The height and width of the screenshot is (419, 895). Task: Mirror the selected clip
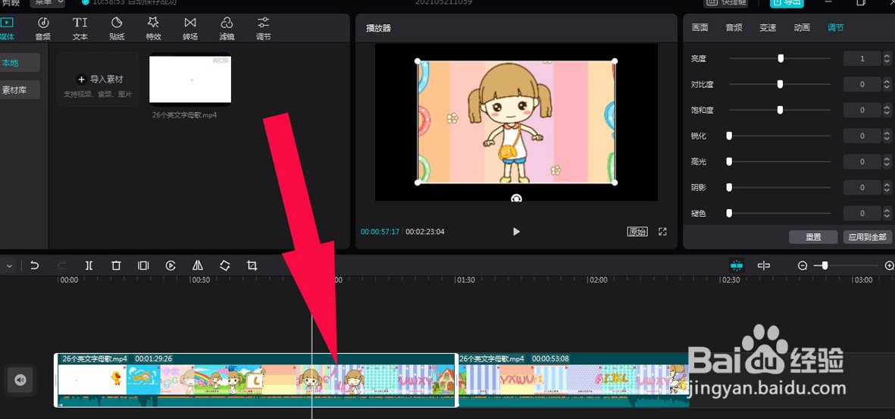point(198,265)
